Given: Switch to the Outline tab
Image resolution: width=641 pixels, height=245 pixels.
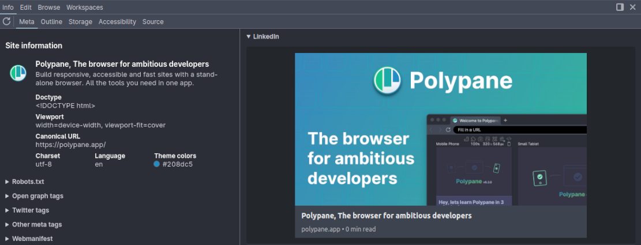Looking at the screenshot, I should click(x=51, y=22).
